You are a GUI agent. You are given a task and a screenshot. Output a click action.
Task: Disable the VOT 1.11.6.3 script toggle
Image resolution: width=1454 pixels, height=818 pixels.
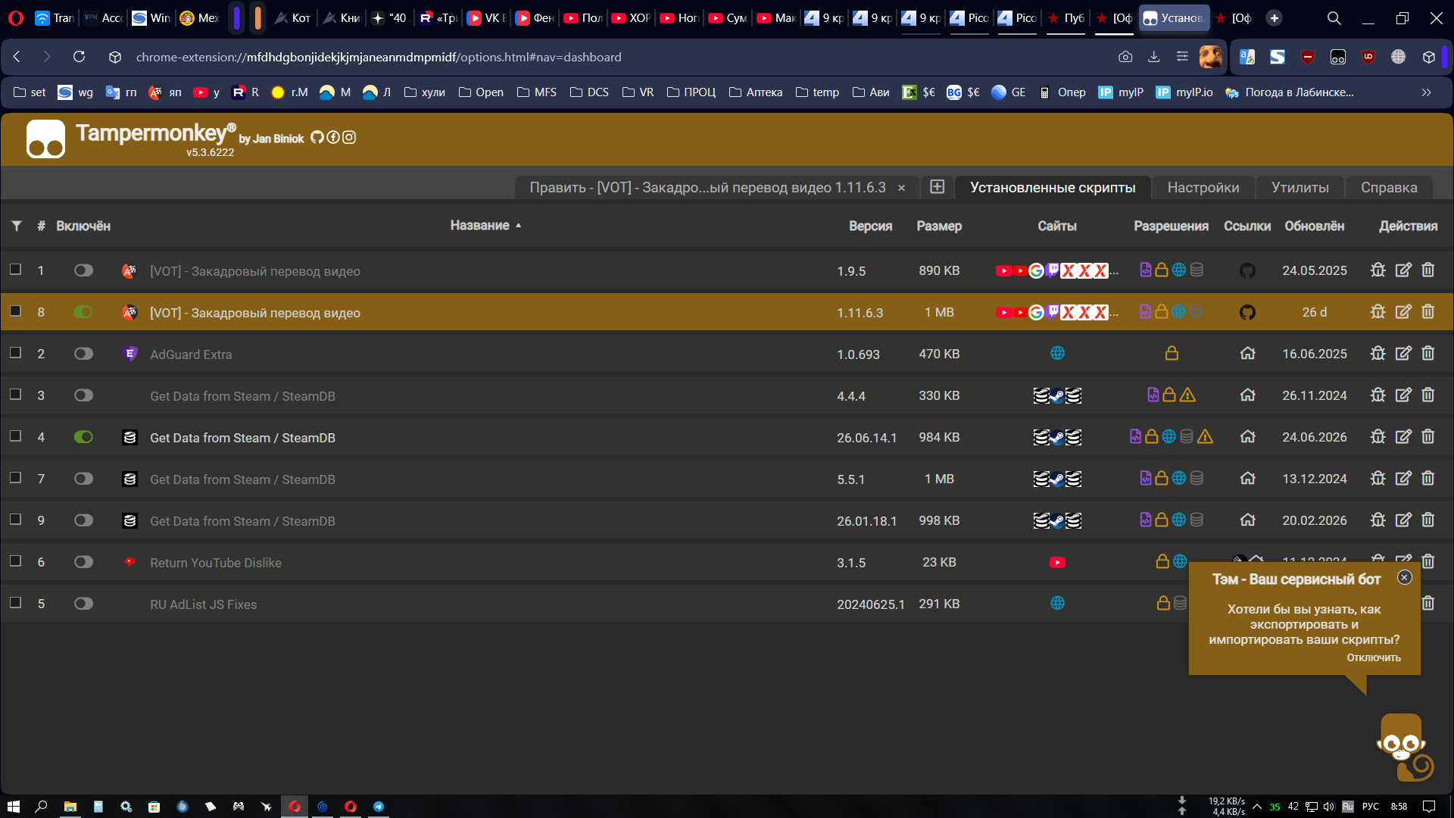click(x=83, y=312)
